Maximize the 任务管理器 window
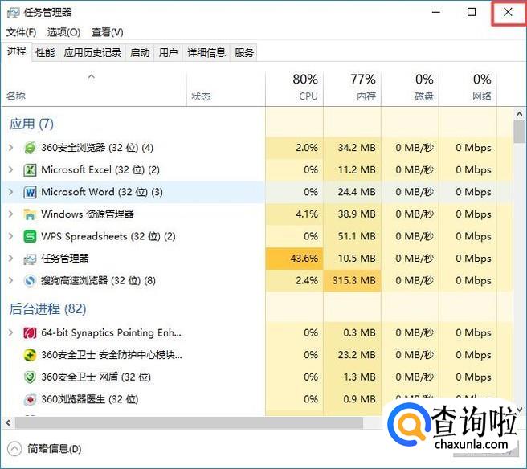Screen dimensions: 527x469 pos(472,12)
